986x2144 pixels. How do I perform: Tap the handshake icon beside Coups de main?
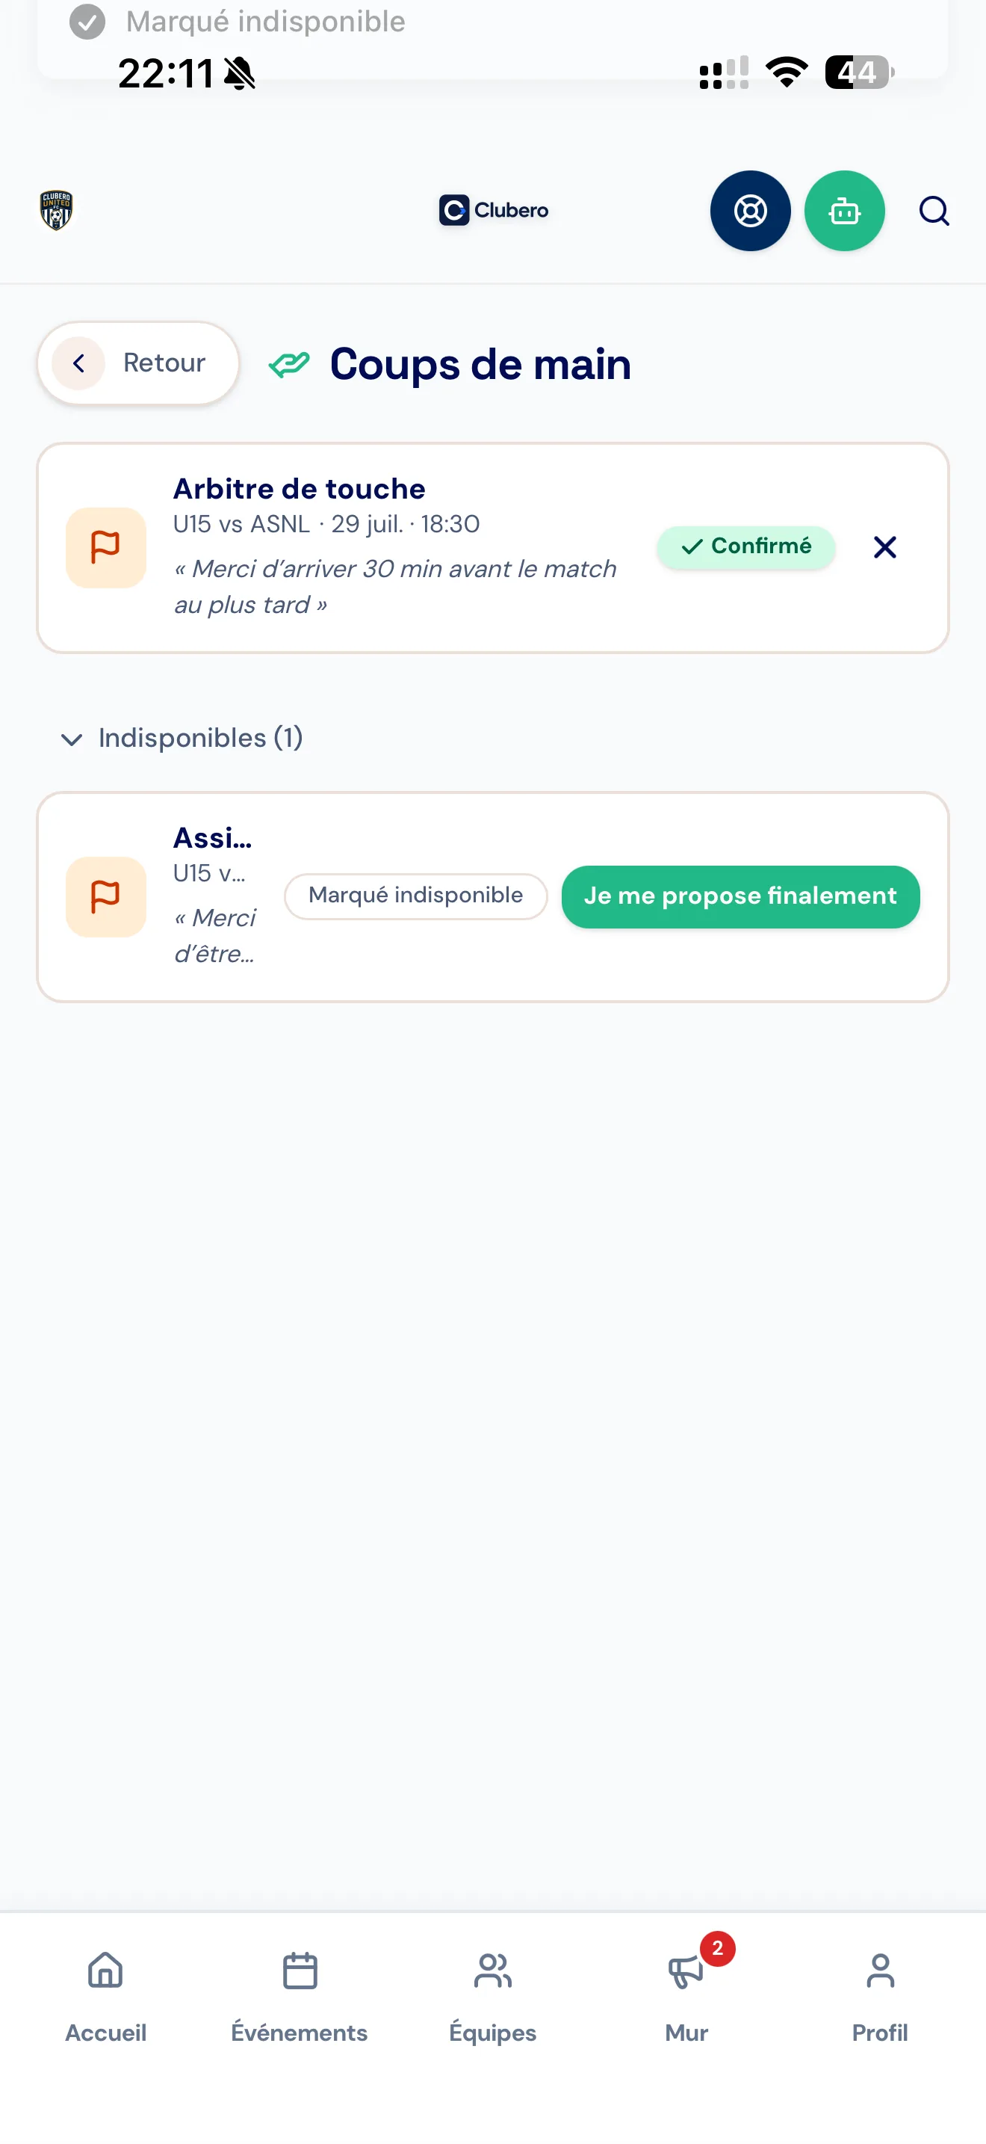[288, 364]
